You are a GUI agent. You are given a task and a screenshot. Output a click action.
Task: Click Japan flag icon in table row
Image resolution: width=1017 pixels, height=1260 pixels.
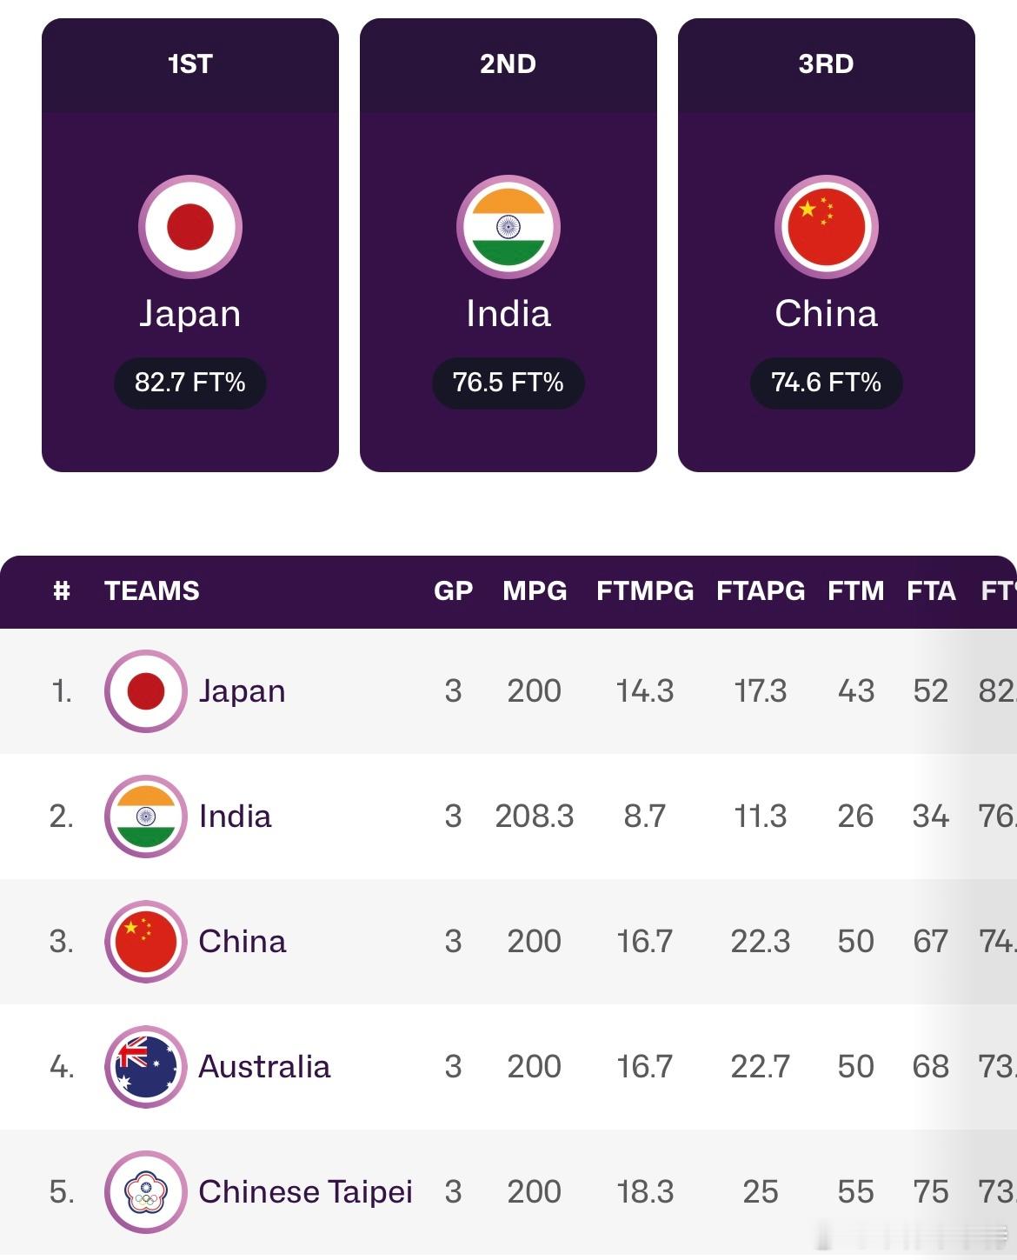(146, 691)
